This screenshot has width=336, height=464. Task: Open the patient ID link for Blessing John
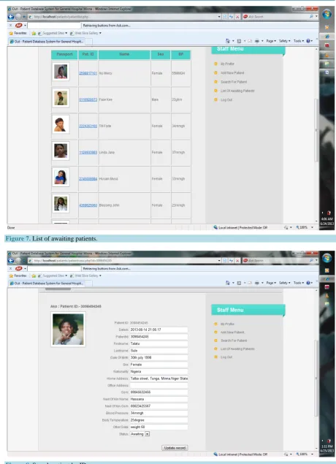click(88, 205)
